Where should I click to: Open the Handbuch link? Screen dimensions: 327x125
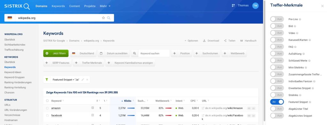[x=248, y=41]
